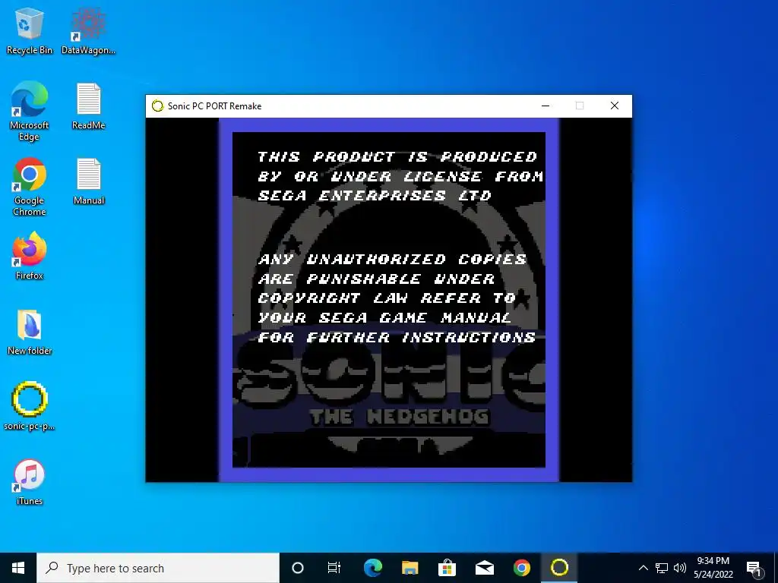Minimize the Sonic PC PORT Remake window
This screenshot has height=583, width=778.
point(546,106)
